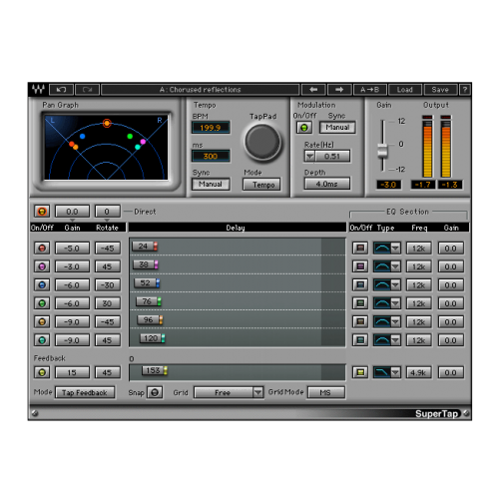The image size is (499, 499).
Task: Open help with the question mark button
Action: point(465,90)
